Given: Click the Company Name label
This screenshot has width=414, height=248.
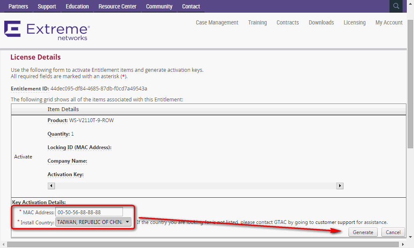Looking at the screenshot, I should (67, 161).
